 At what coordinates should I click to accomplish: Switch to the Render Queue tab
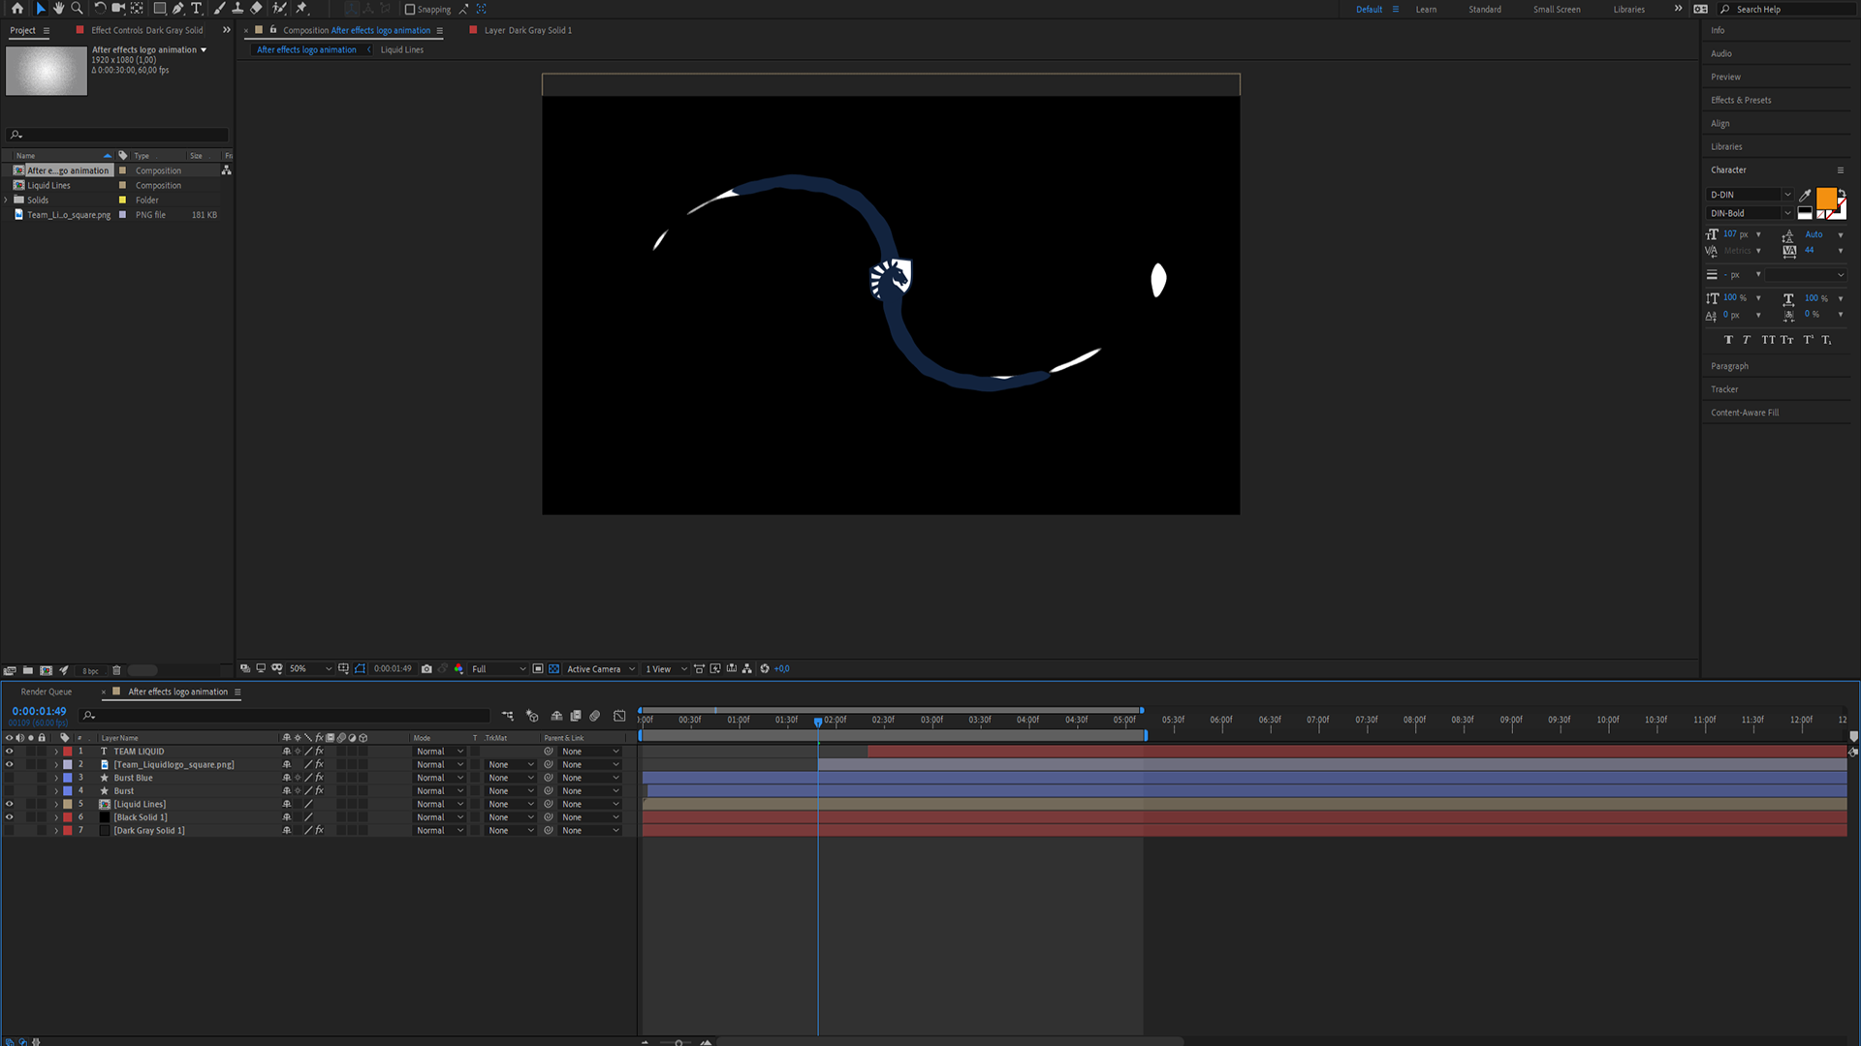pyautogui.click(x=47, y=692)
